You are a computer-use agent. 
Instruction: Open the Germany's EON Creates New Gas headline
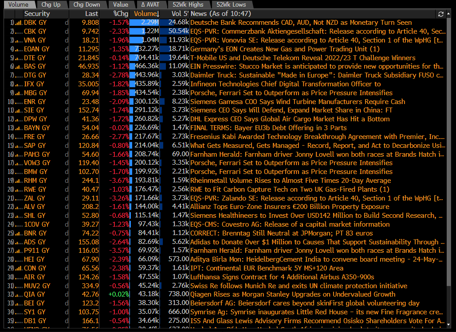tap(285, 49)
